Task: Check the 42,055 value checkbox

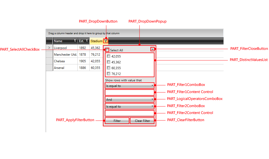Action: [108, 56]
